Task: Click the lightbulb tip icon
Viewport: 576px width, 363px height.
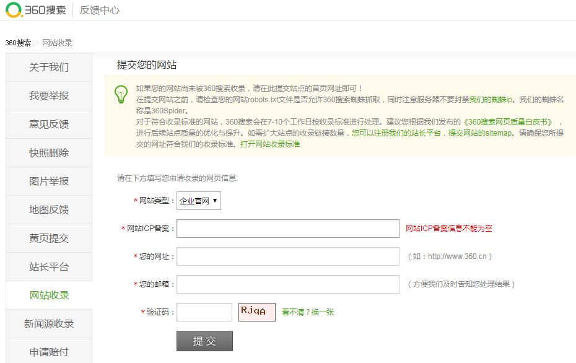Action: click(121, 94)
